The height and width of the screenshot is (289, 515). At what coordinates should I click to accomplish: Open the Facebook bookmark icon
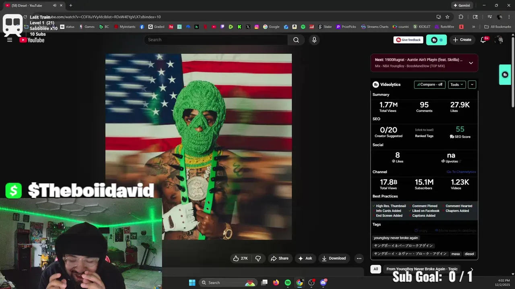point(142,27)
